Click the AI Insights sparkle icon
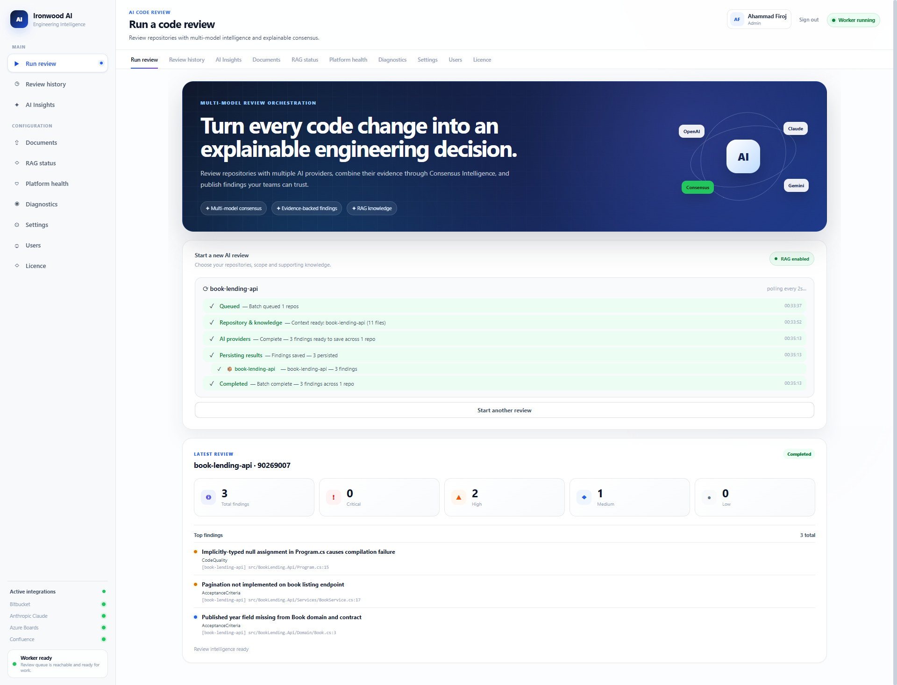Image resolution: width=897 pixels, height=685 pixels. point(17,105)
